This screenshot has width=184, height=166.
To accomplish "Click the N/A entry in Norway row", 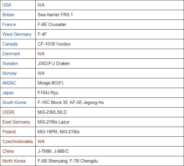I will pyautogui.click(x=41, y=73).
